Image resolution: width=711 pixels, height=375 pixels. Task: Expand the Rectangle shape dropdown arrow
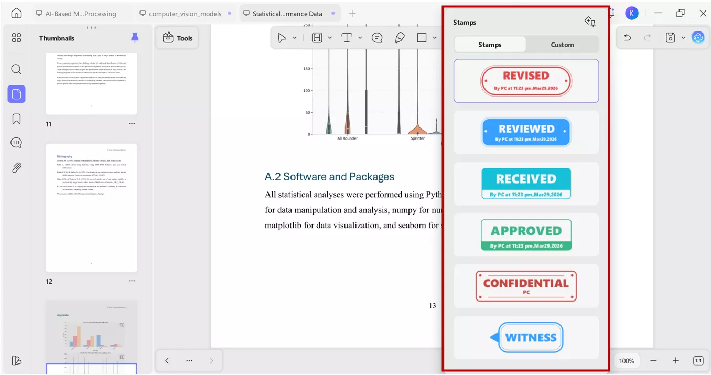point(435,38)
